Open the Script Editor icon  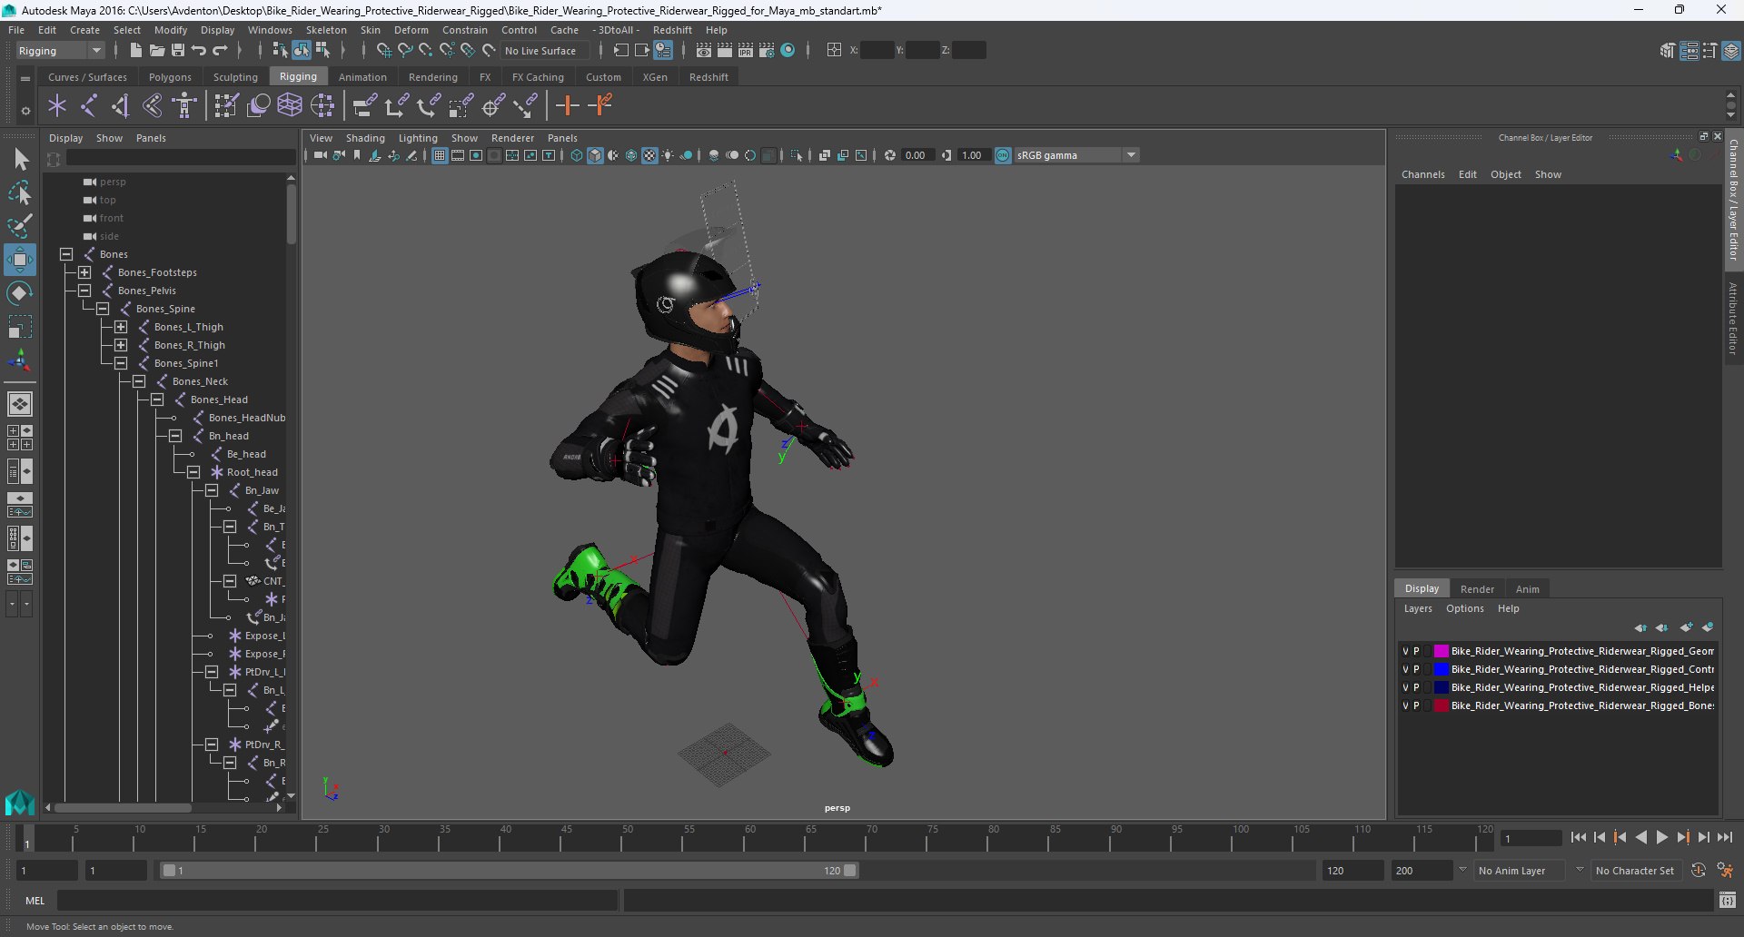point(1728,900)
